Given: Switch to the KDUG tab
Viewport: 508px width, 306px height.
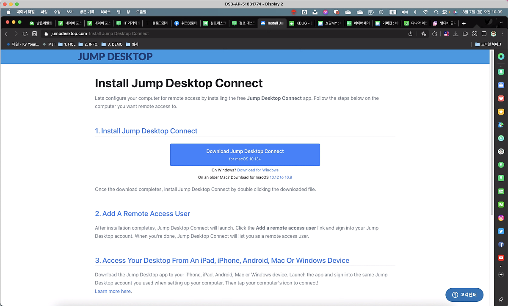Looking at the screenshot, I should (301, 23).
